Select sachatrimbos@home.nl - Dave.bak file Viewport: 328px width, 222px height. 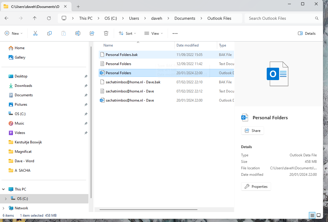166,82
